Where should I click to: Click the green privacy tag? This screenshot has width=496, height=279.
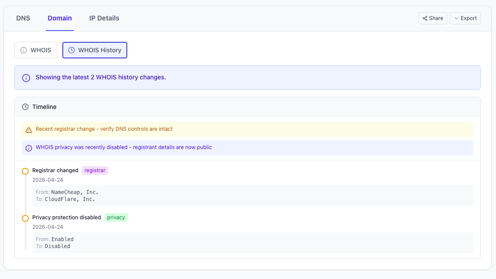(x=116, y=218)
